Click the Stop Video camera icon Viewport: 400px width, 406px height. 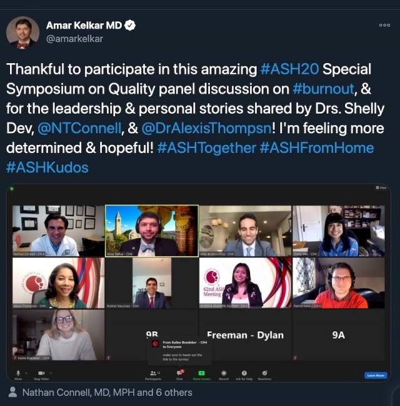(x=41, y=373)
